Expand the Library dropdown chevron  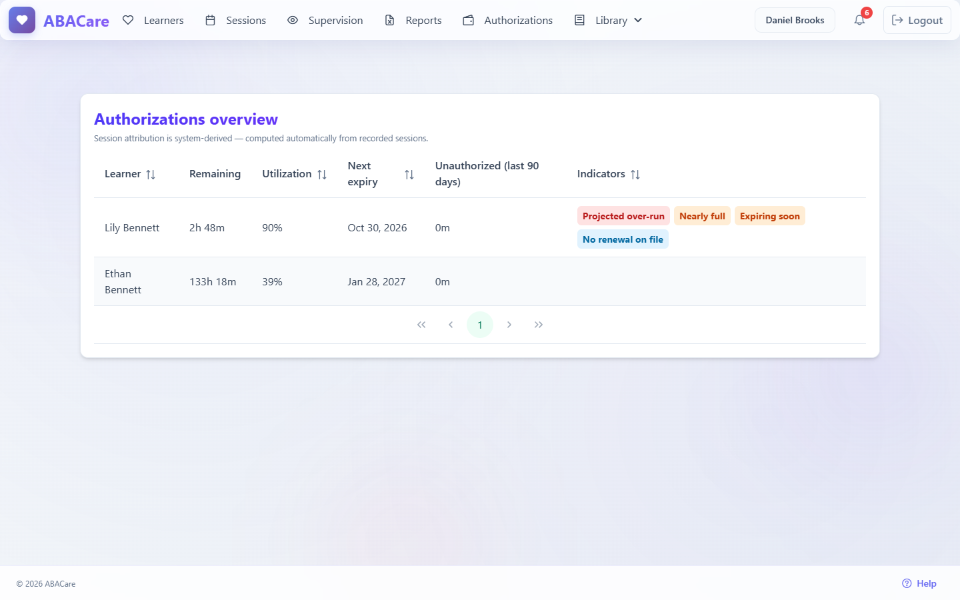(x=638, y=20)
